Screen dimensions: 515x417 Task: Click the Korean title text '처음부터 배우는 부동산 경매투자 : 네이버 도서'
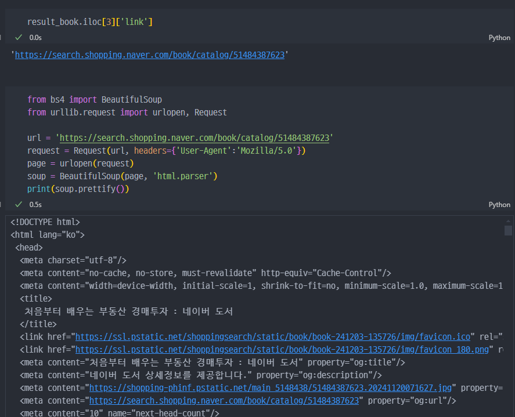tap(128, 311)
